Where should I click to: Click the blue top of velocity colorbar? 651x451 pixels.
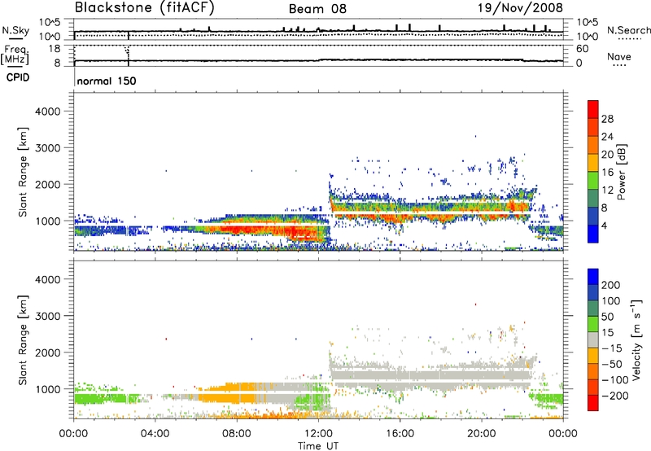click(593, 277)
